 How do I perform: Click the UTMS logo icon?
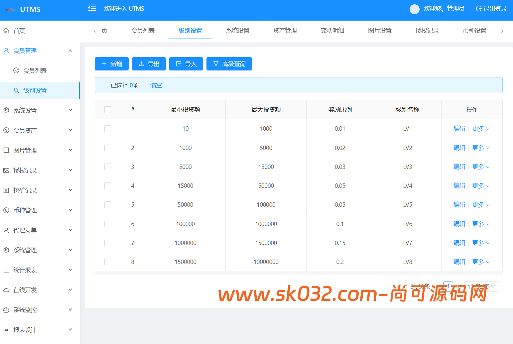pos(10,10)
